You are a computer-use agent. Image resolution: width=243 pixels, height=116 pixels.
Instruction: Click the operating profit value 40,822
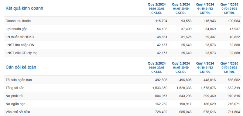pos(234,37)
